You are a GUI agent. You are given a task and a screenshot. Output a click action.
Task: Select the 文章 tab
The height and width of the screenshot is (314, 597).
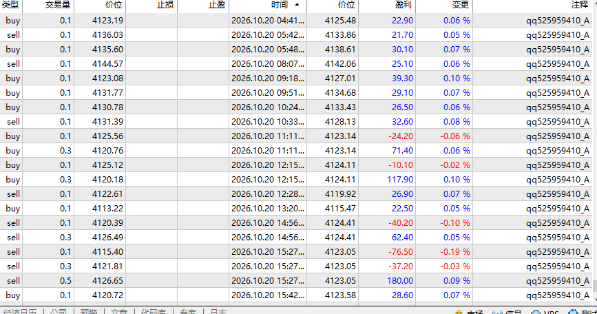click(119, 311)
